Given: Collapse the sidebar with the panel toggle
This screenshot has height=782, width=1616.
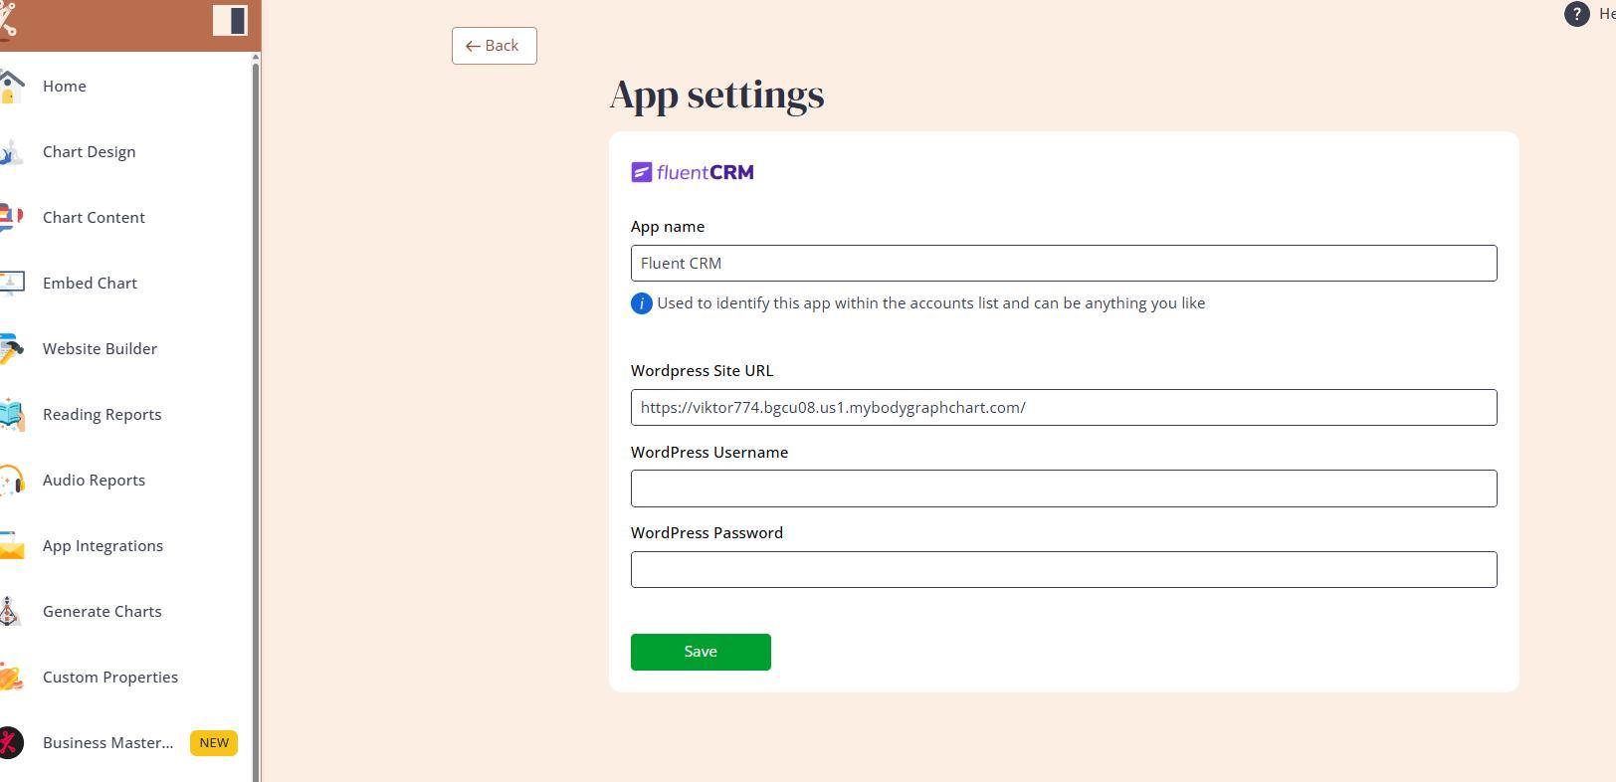Looking at the screenshot, I should (230, 20).
